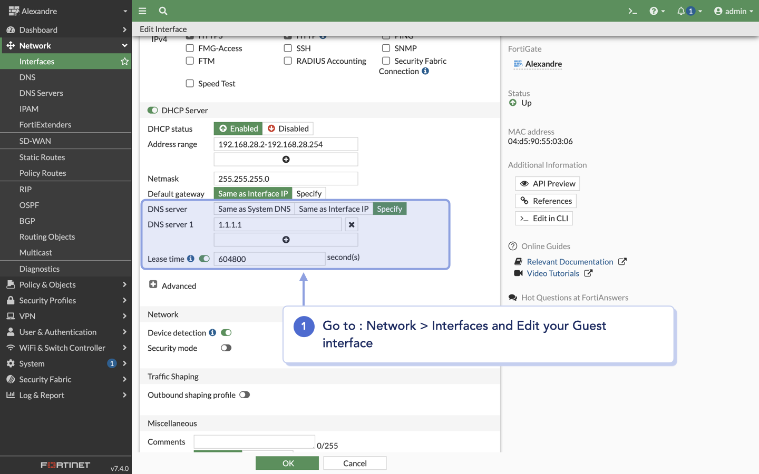Screen dimensions: 759x474
Task: Collapse the sidebar with the hamburger icon
Action: pyautogui.click(x=142, y=11)
